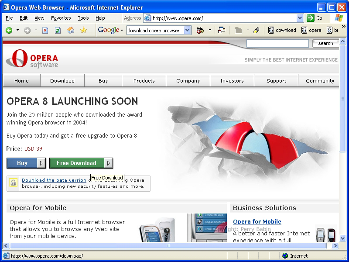Screen dimensions: 349x262
Task: Open the Back button history dropdown arrow
Action: coord(17,30)
